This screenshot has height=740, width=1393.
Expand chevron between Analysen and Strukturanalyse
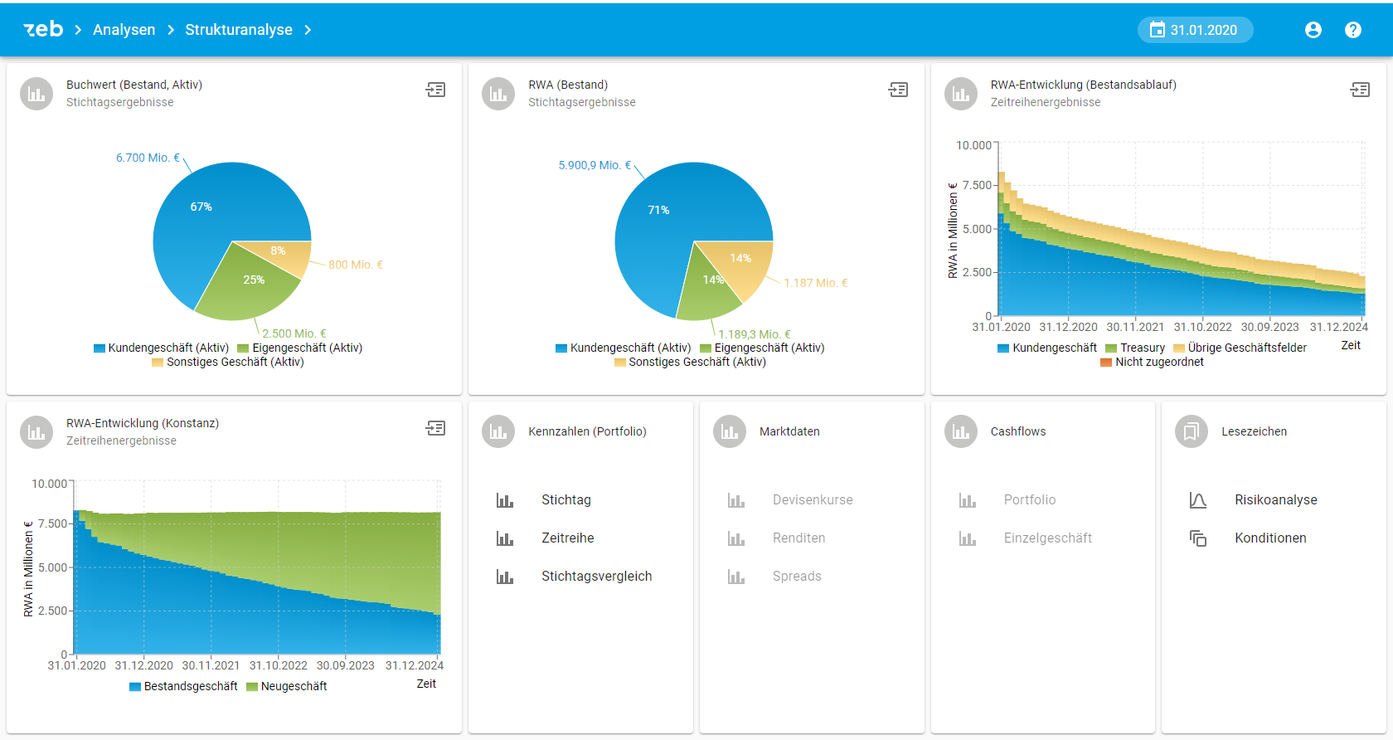(171, 30)
